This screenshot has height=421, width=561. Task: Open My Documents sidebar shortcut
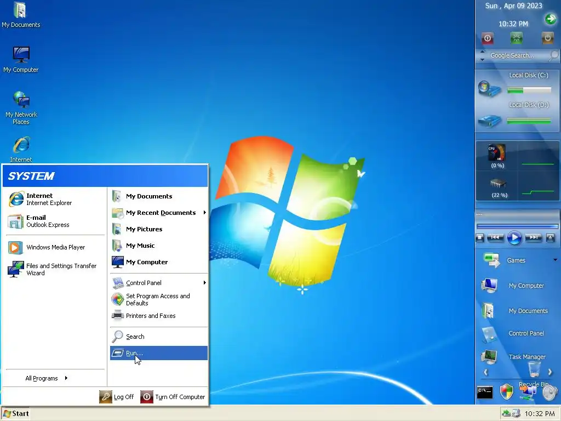point(514,311)
